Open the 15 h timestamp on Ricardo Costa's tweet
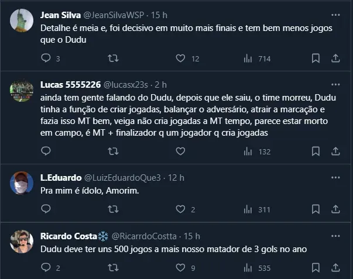 coord(192,236)
